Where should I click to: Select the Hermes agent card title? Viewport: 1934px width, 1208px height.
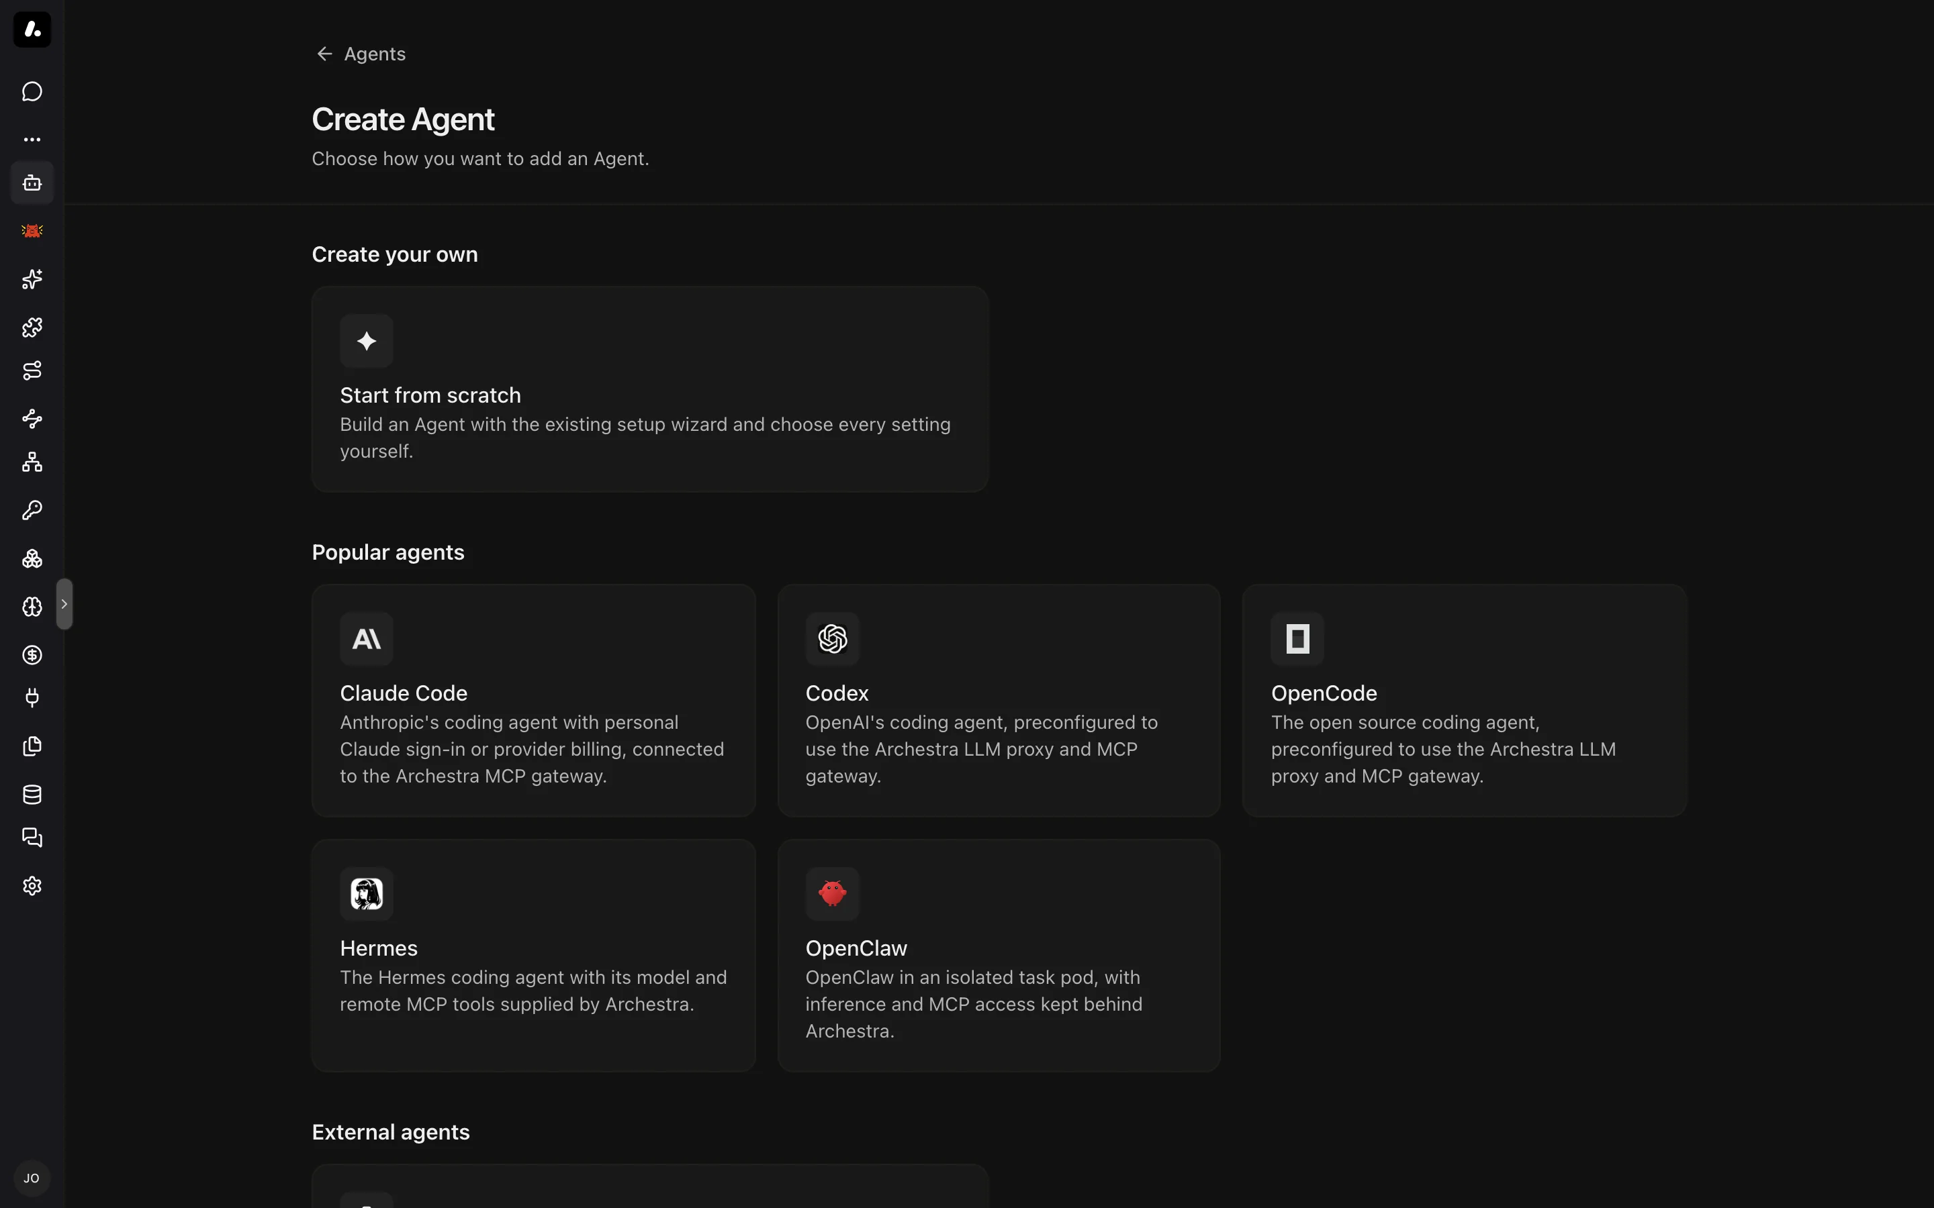point(379,948)
